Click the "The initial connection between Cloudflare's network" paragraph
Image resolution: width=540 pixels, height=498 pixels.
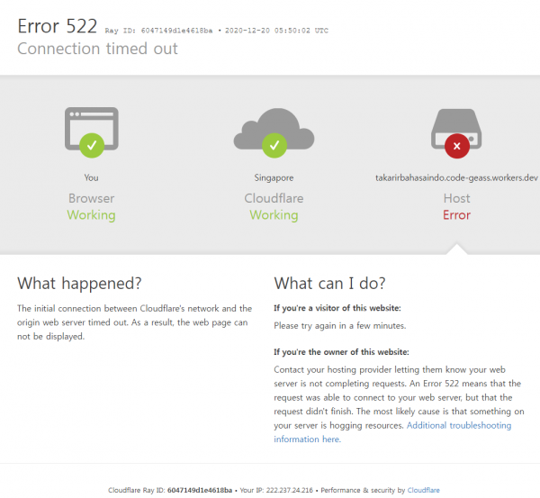tap(135, 322)
